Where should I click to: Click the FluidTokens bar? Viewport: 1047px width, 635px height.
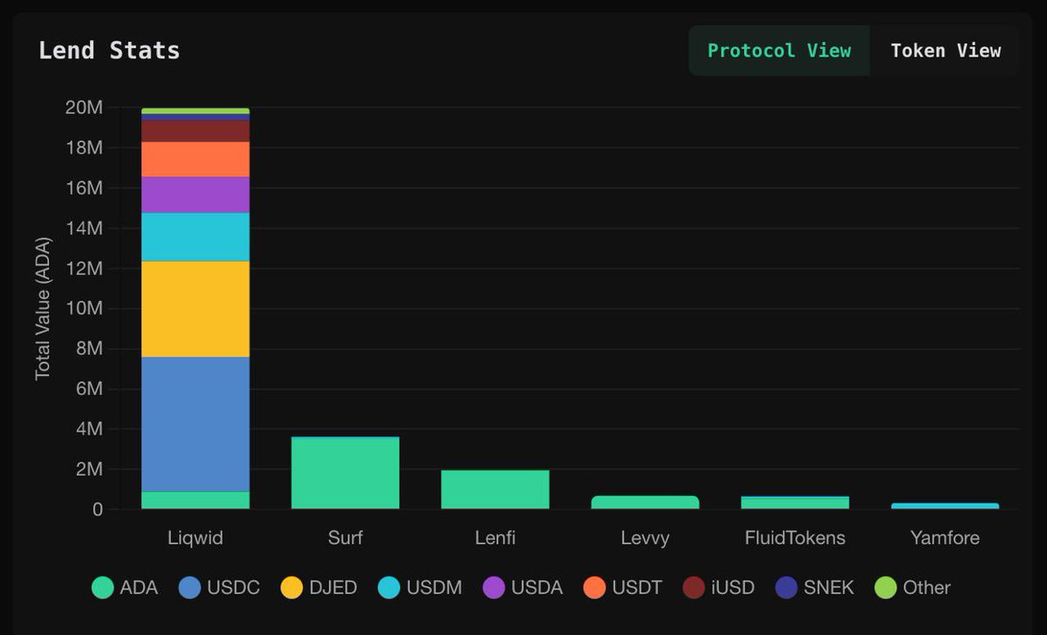(794, 502)
